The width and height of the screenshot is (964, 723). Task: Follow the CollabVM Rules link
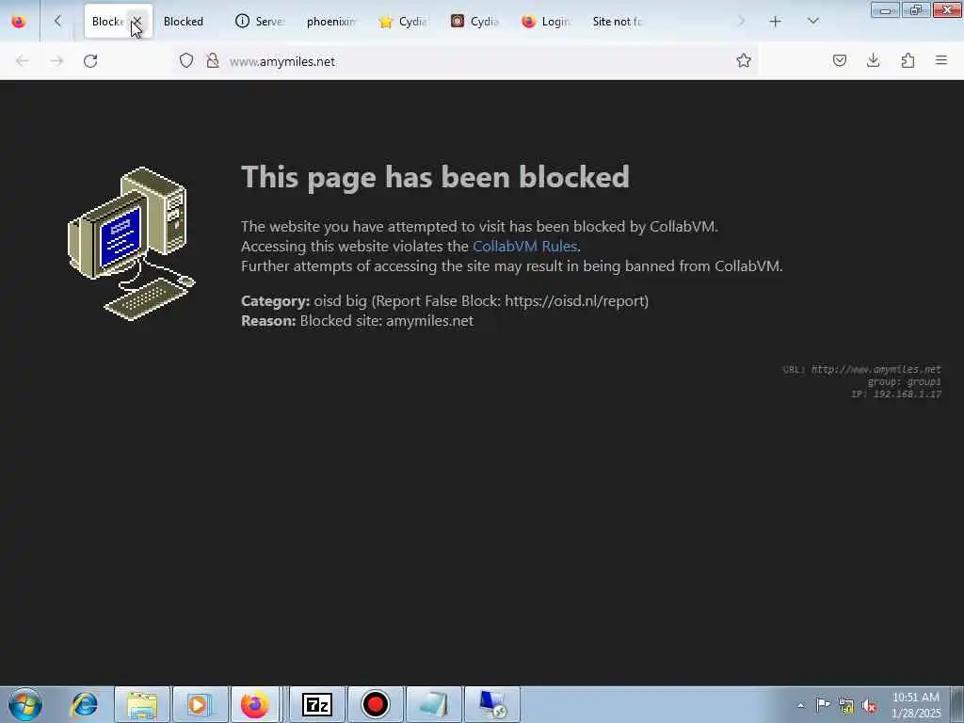point(524,247)
